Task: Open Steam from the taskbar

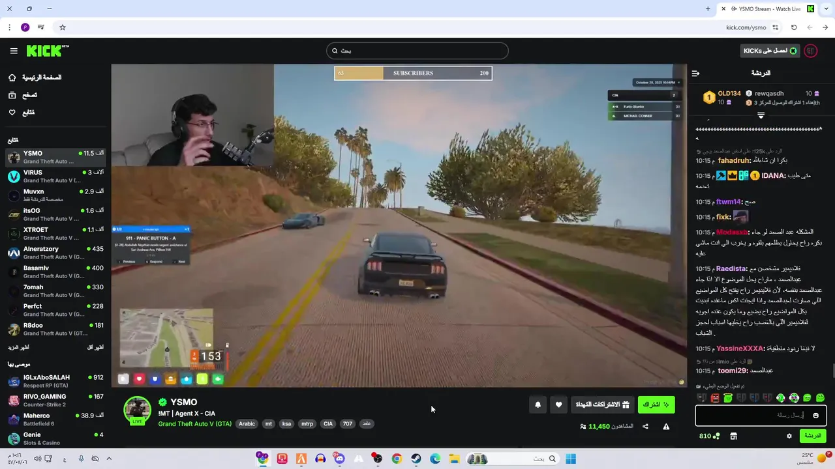Action: click(416, 459)
